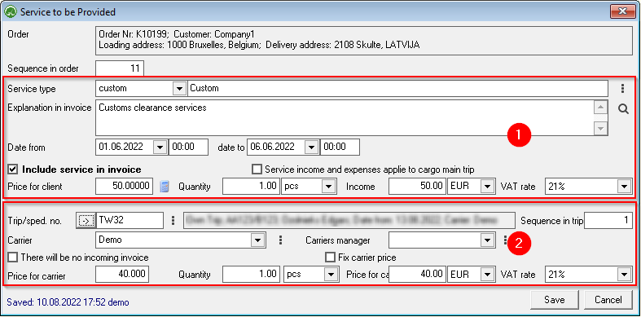The height and width of the screenshot is (317, 641).
Task: Expand the carrier VAT rate 21% dropdown
Action: pyautogui.click(x=623, y=275)
